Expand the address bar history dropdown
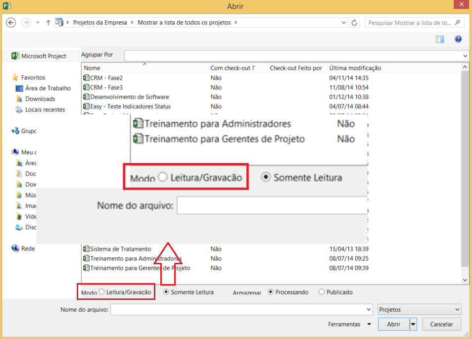 (344, 23)
